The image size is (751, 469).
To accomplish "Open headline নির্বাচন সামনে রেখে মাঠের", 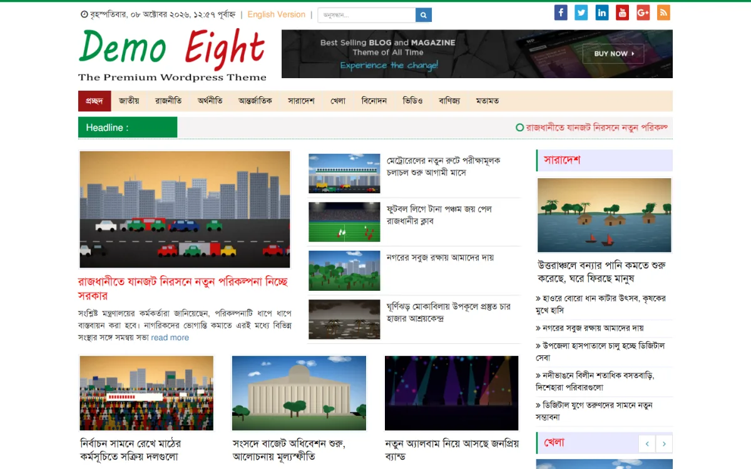I will (x=131, y=450).
